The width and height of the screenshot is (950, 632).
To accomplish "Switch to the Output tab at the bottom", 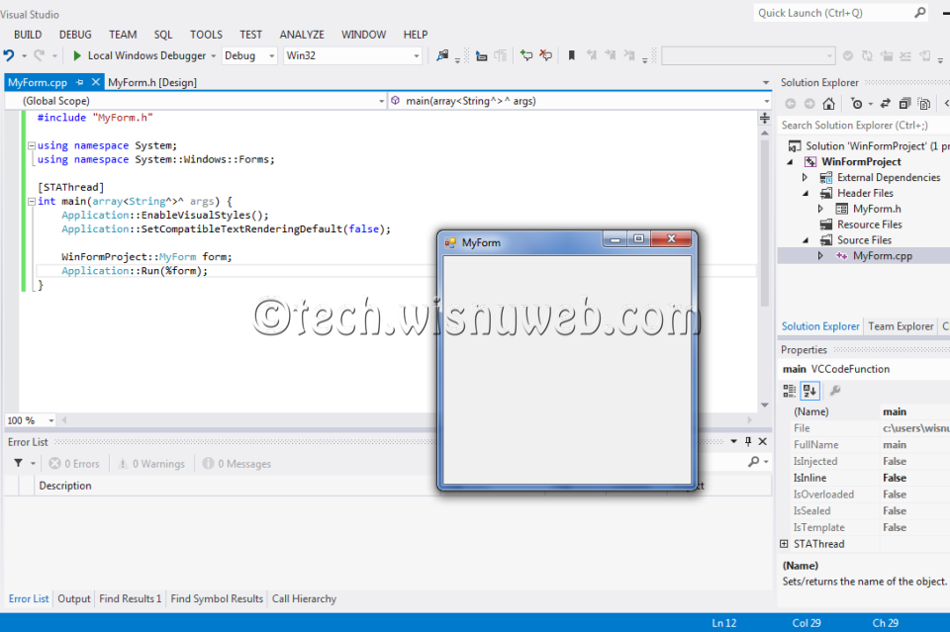I will [73, 598].
